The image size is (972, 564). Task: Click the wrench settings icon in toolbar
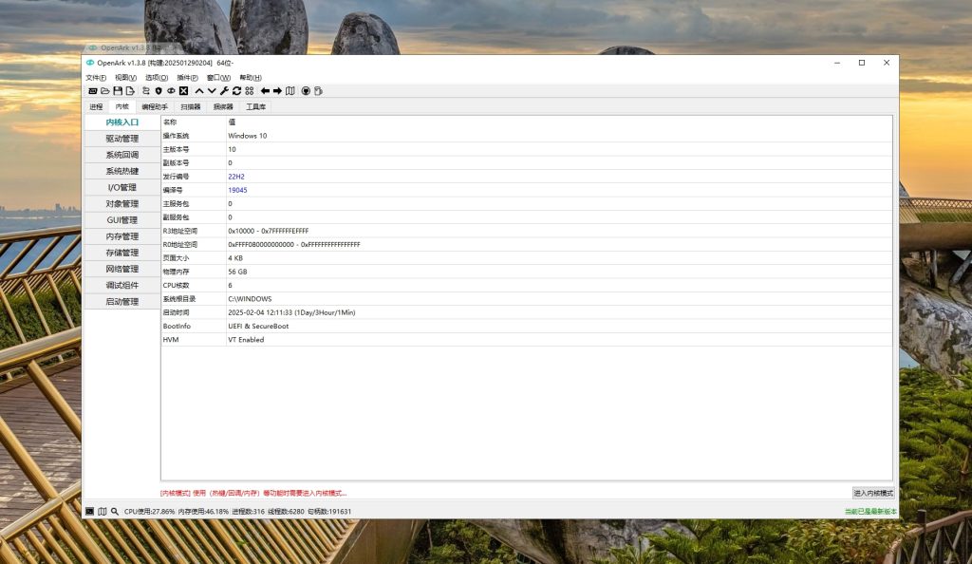224,91
